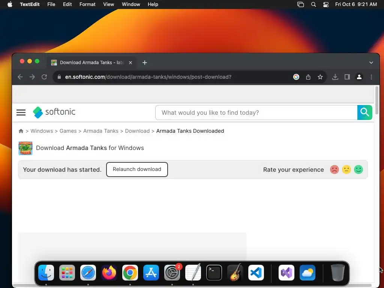
Task: Open the Apple menu
Action: pos(10,4)
